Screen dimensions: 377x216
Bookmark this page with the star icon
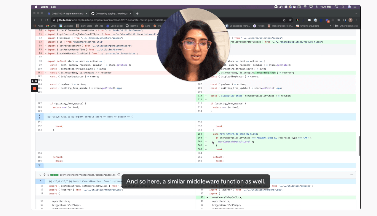click(290, 20)
